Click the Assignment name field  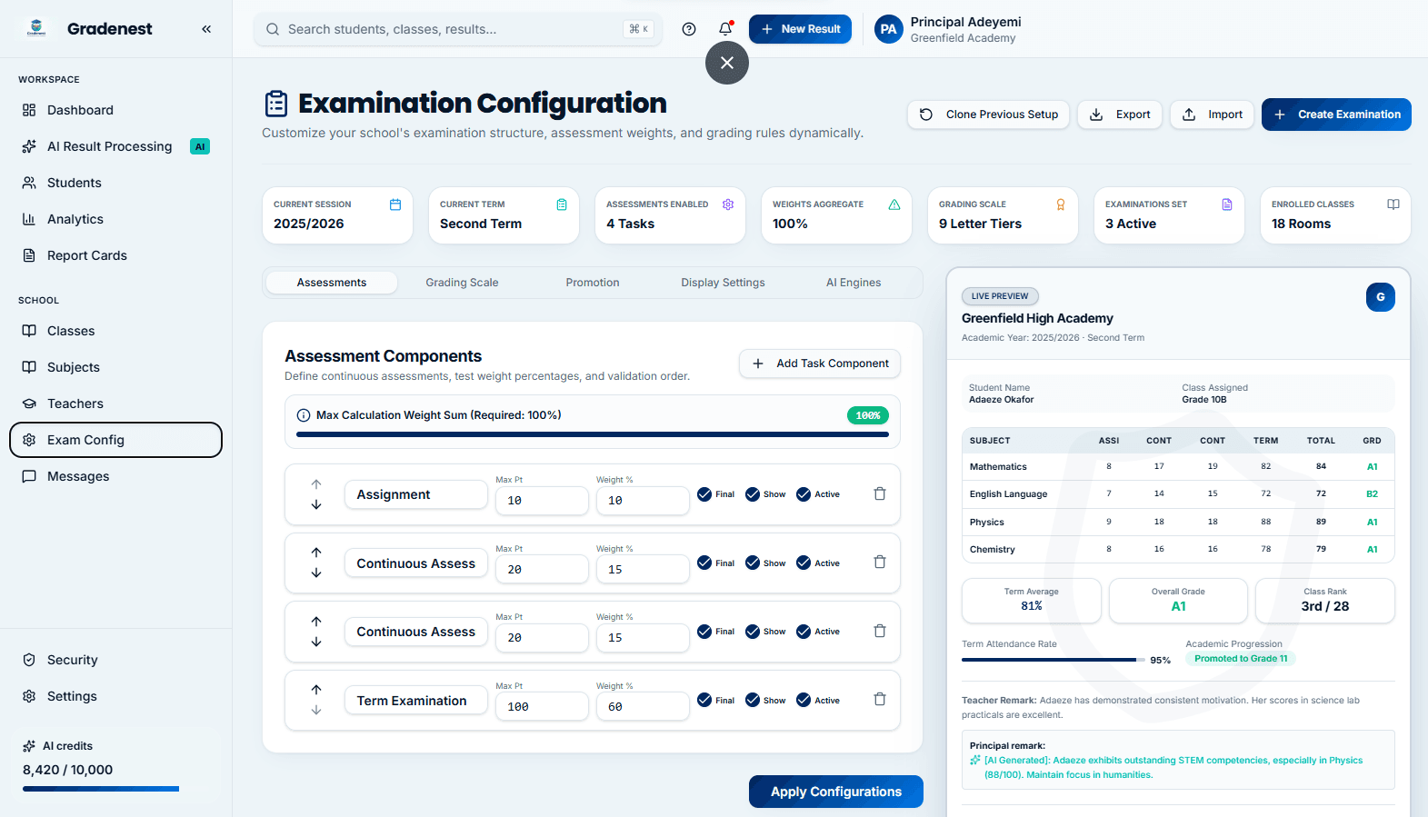[x=416, y=494]
